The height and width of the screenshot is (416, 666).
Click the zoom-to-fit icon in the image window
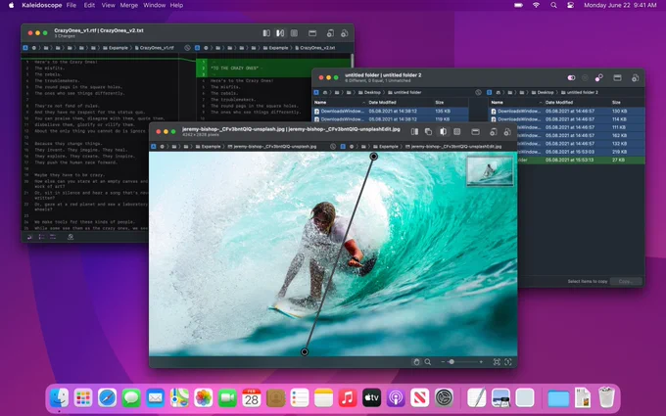(x=497, y=362)
